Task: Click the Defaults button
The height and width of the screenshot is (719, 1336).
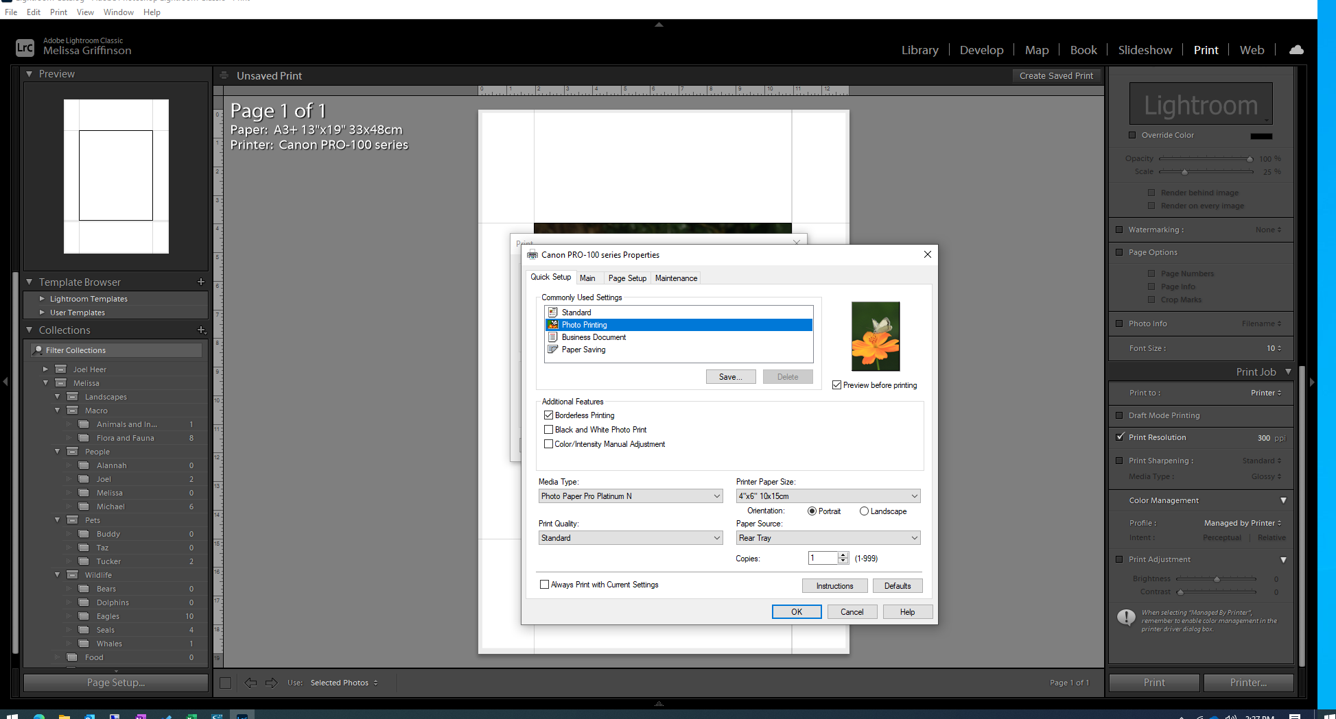Action: point(897,586)
